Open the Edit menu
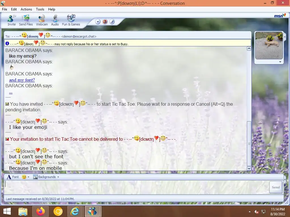The width and height of the screenshot is (290, 217). [x=14, y=9]
